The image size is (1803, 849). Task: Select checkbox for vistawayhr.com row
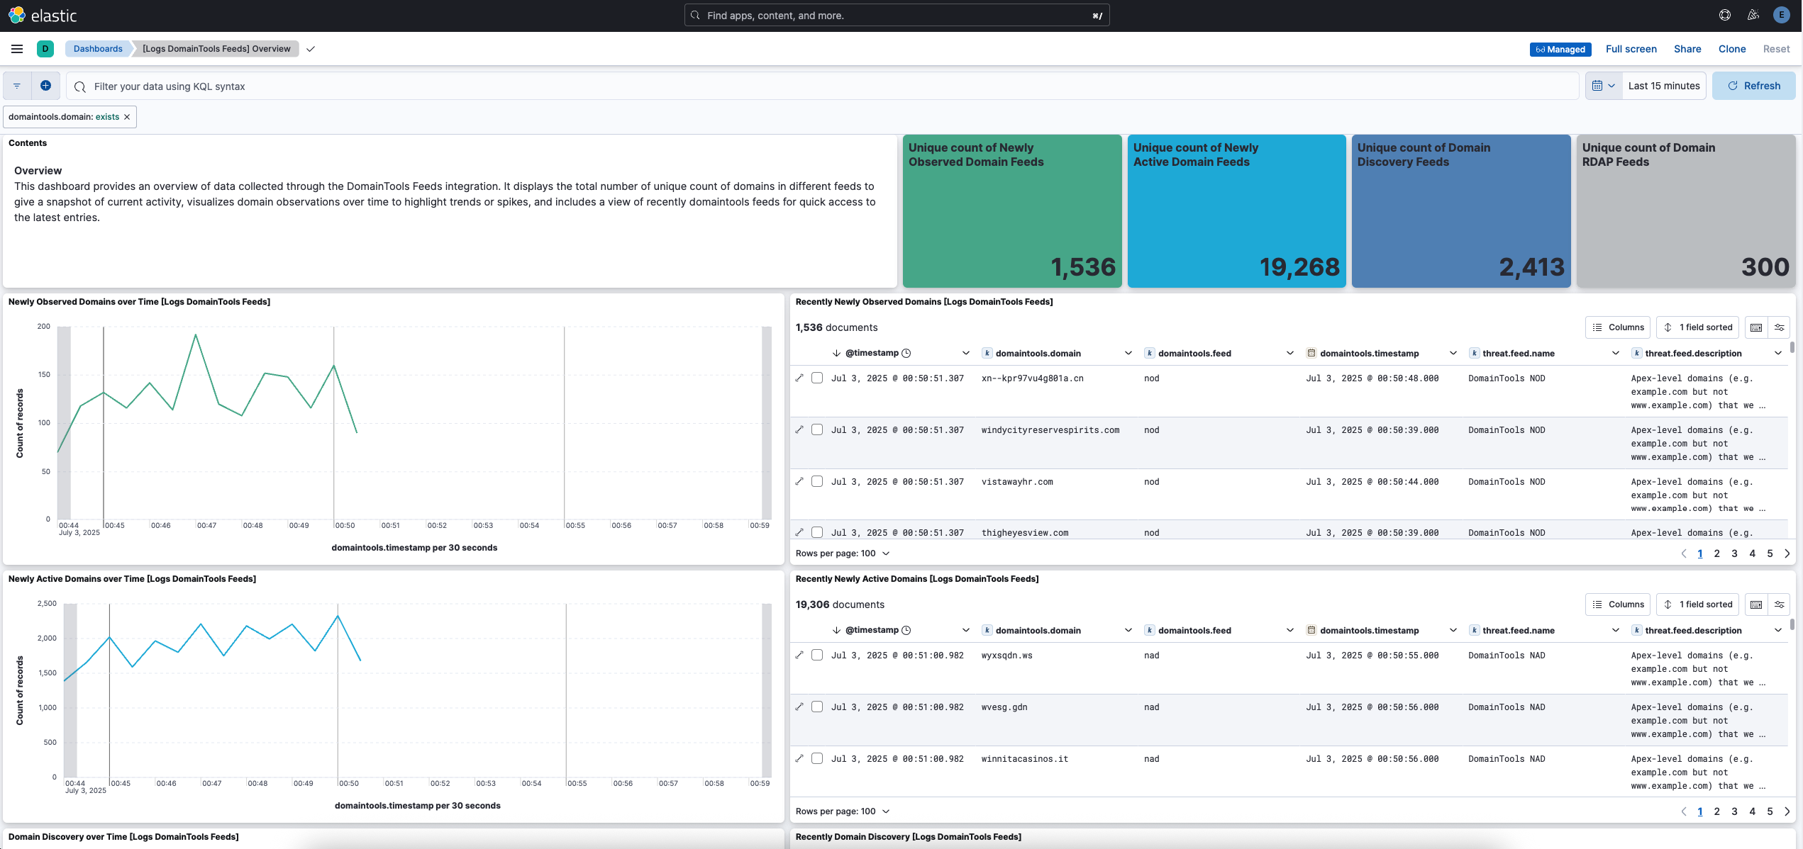[x=817, y=481]
